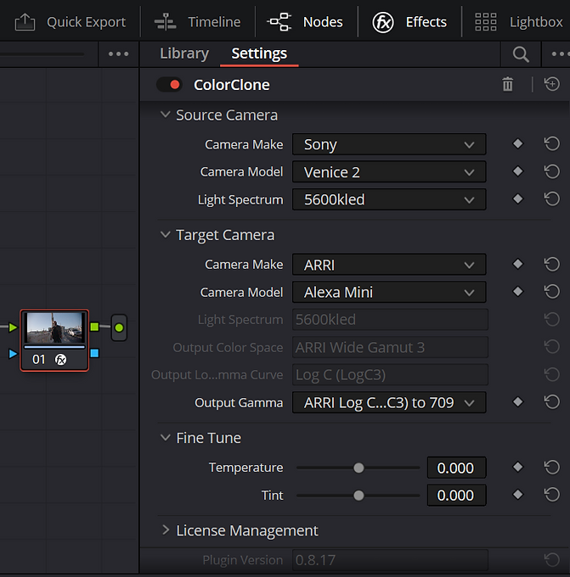Open the search magnifier in Effects panel

tap(521, 54)
